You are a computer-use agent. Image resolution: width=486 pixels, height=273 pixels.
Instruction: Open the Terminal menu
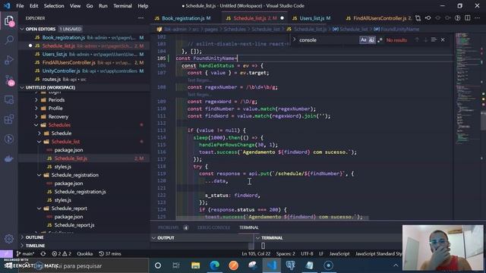[122, 6]
